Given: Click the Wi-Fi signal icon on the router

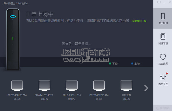Looking at the screenshot, I should pyautogui.click(x=13, y=17).
